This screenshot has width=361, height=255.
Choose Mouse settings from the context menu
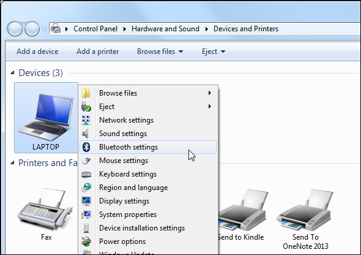[148, 161]
